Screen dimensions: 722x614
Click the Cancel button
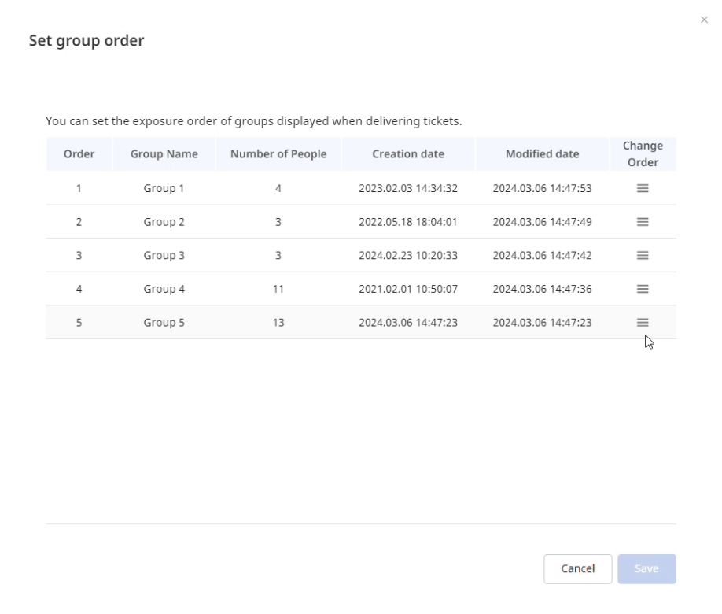click(x=577, y=569)
